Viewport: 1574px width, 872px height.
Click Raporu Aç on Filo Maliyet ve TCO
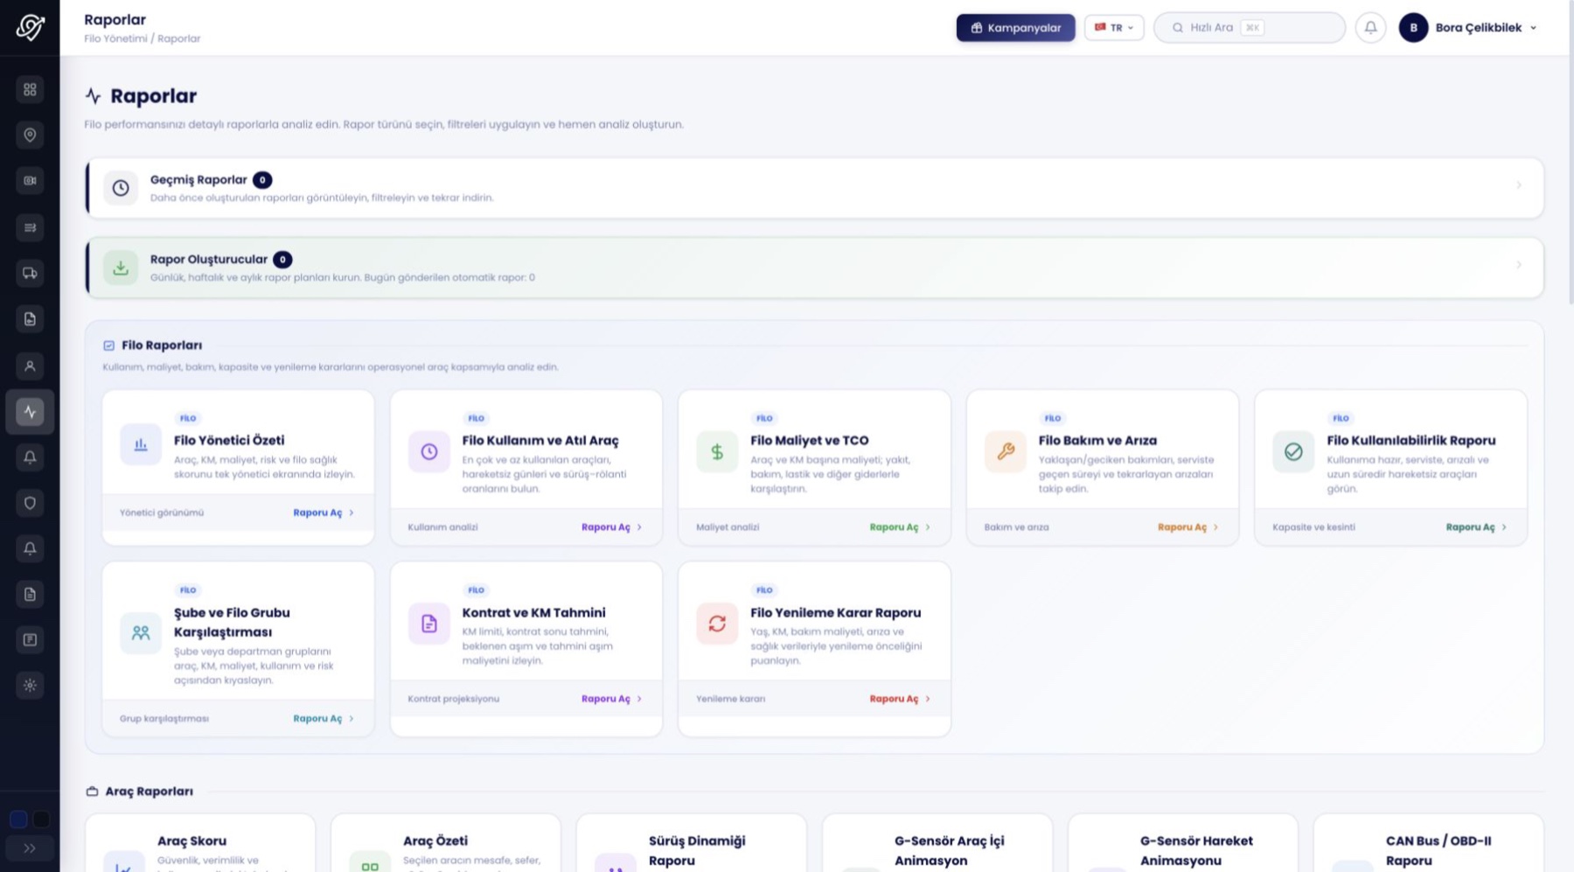point(900,527)
